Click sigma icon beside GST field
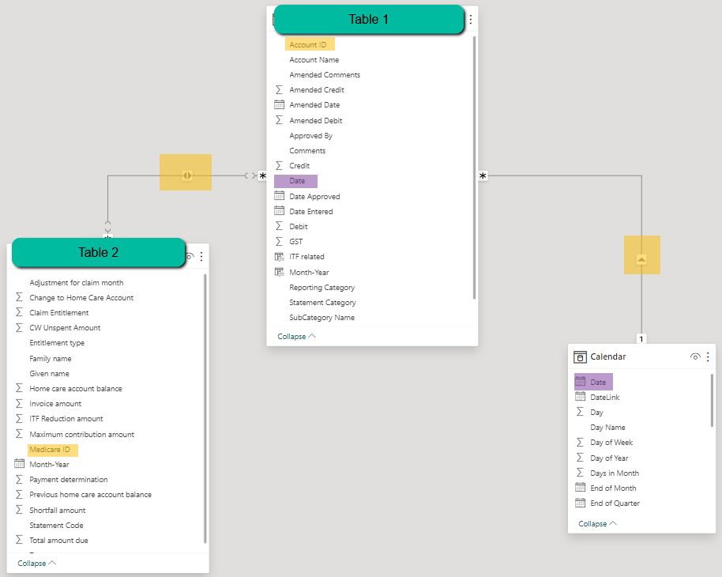 point(279,241)
